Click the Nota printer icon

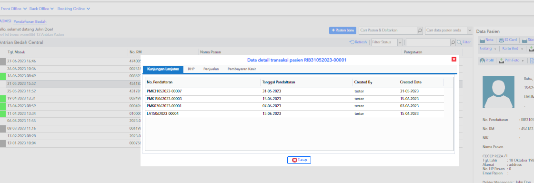482,40
